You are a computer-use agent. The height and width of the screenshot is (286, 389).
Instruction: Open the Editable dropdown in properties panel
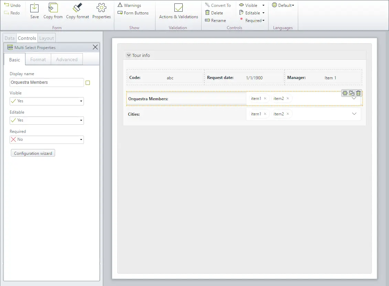tap(47, 121)
